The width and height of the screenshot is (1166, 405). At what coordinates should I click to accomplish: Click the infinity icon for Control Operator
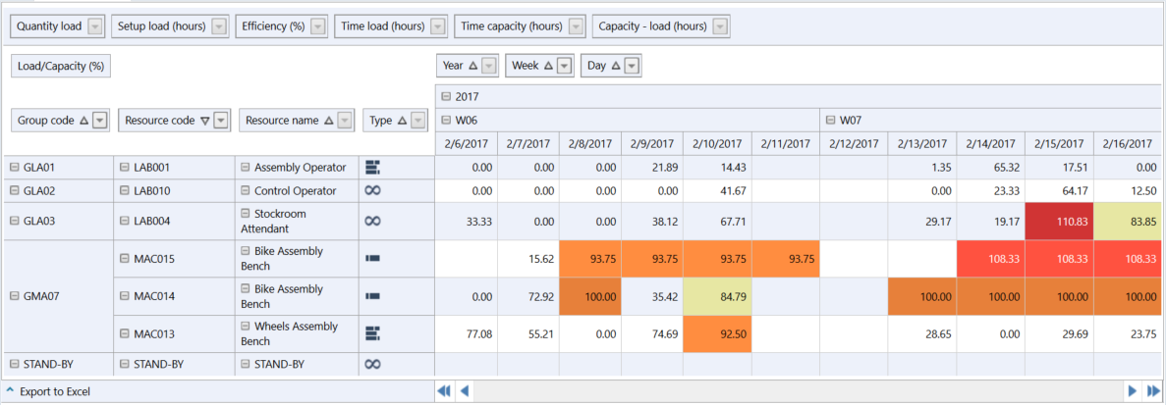point(372,191)
